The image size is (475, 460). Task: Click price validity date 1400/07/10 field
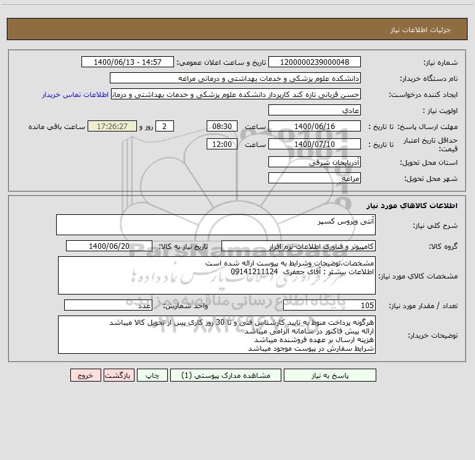tap(315, 144)
